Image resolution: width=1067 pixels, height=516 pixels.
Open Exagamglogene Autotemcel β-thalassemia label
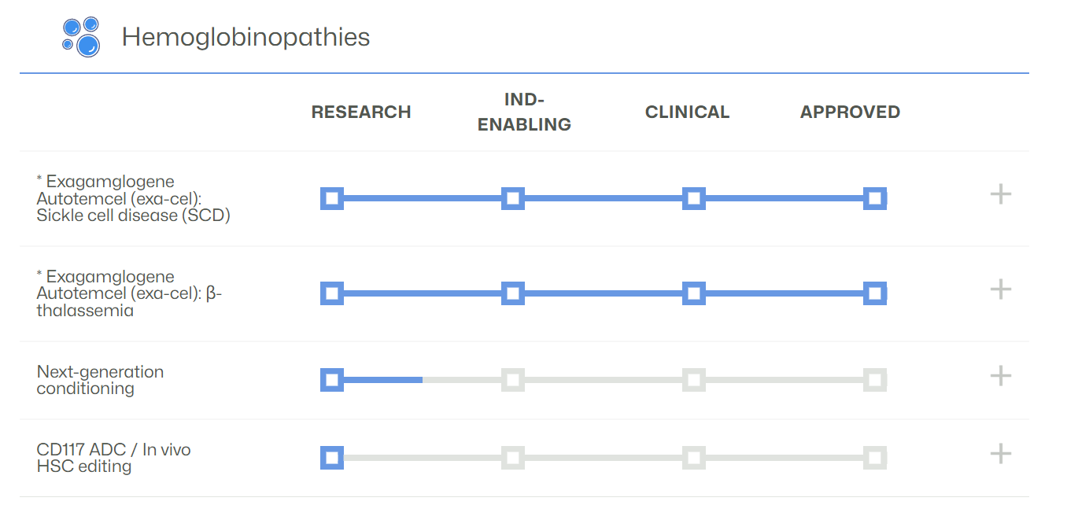pyautogui.click(x=130, y=293)
